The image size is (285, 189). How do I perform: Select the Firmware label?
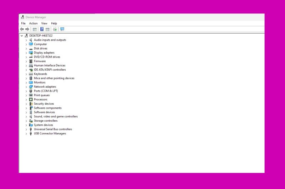tap(40, 61)
